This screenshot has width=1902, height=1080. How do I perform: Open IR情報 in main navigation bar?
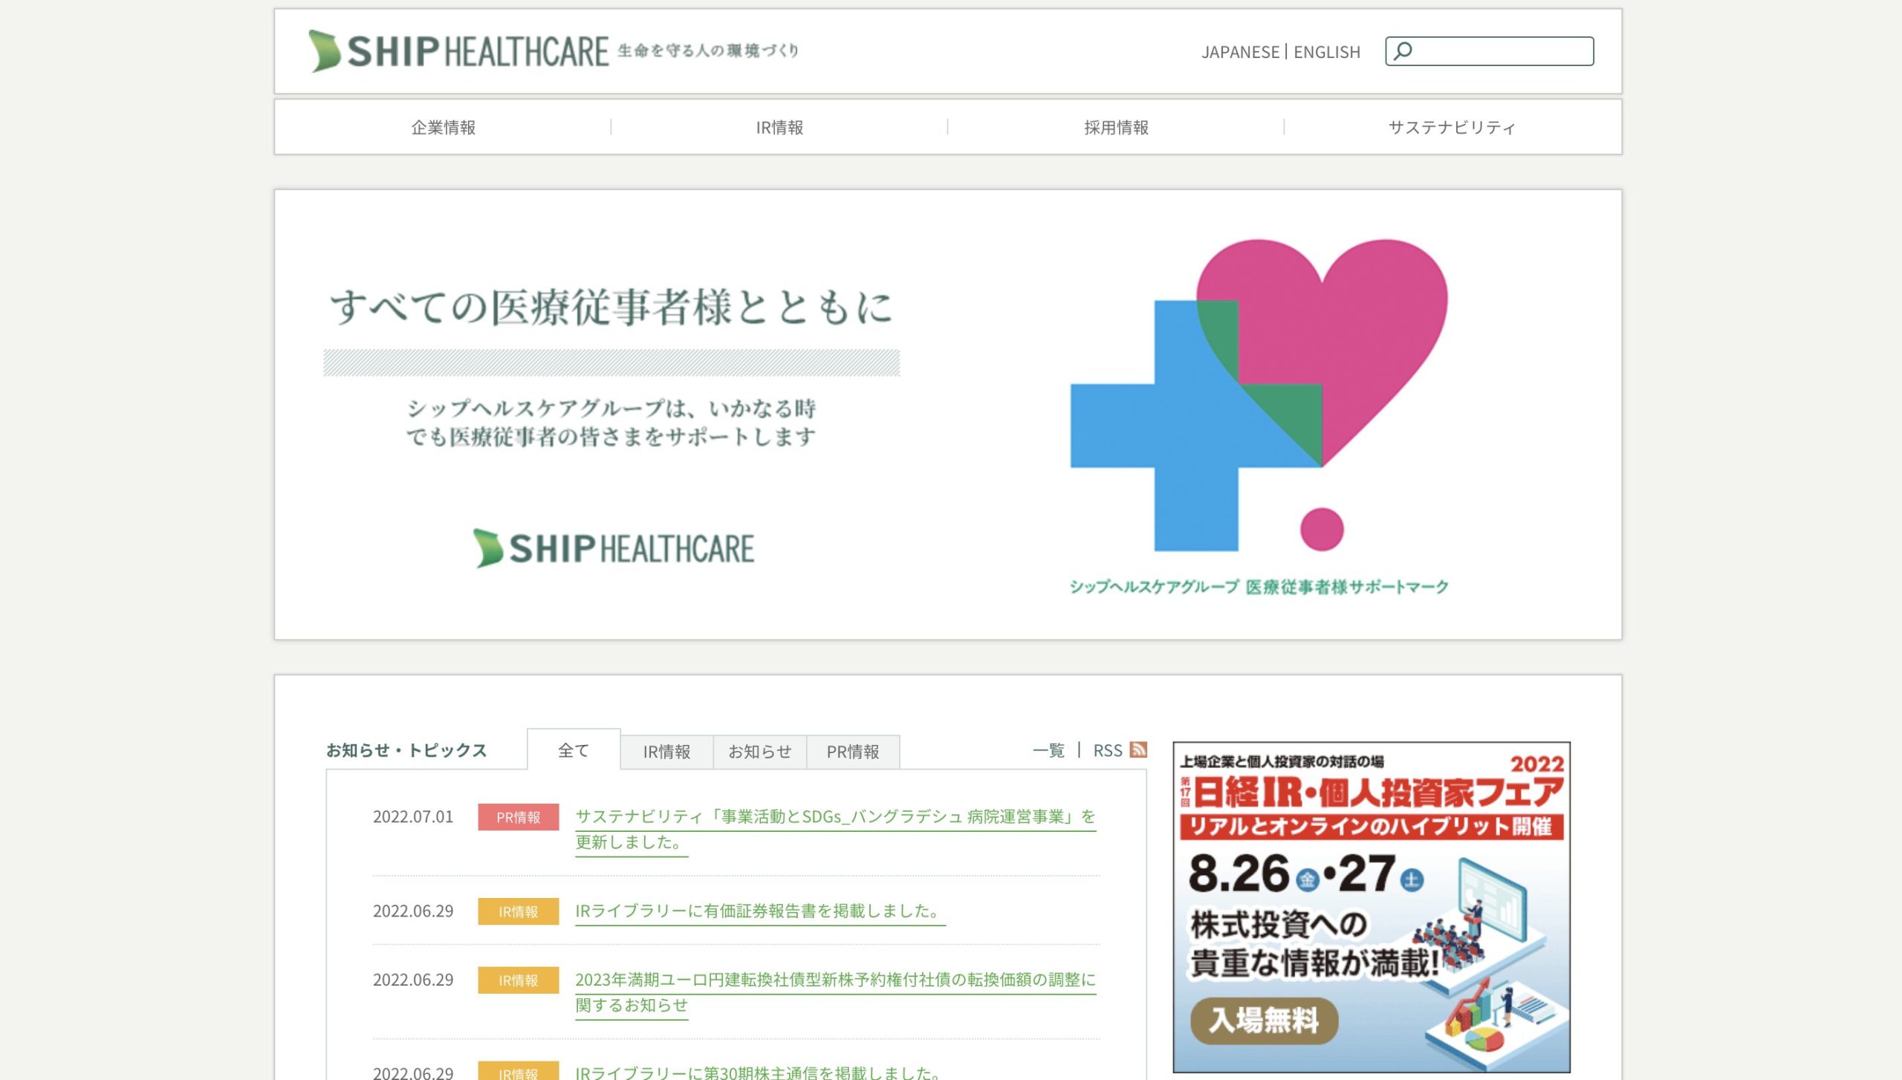coord(779,127)
